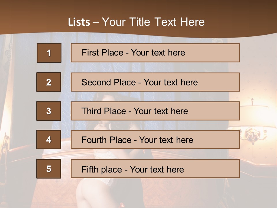Viewport: 277px width, 208px height.
Task: Click into the 'Third Place' text box
Action: click(155, 111)
